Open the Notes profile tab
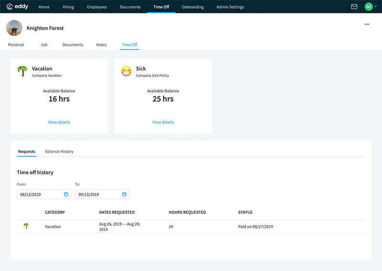The height and width of the screenshot is (271, 382). pyautogui.click(x=101, y=45)
